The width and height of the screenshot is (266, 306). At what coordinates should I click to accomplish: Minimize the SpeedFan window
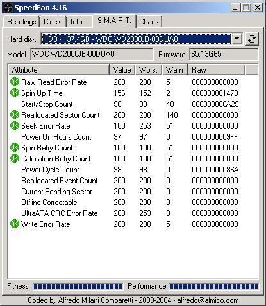point(235,8)
